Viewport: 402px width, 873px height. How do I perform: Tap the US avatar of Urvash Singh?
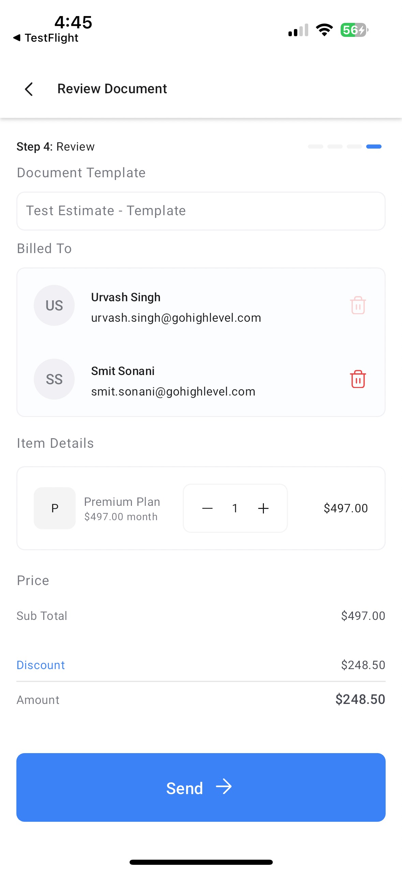54,305
